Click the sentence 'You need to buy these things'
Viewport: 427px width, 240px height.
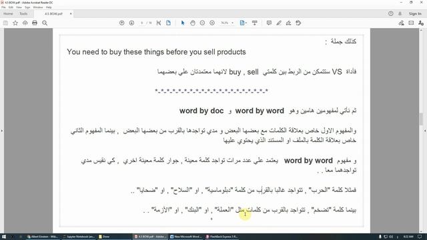coord(115,52)
